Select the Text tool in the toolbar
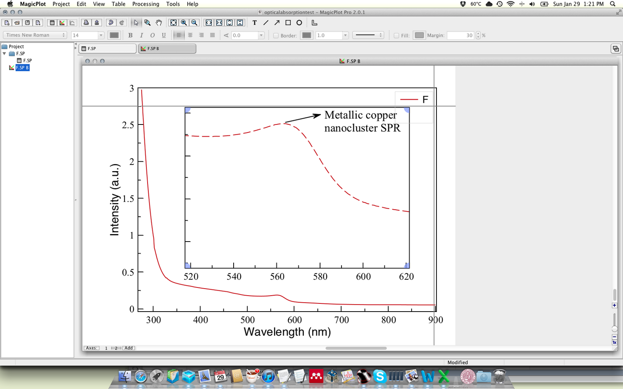The image size is (623, 389). pos(254,23)
